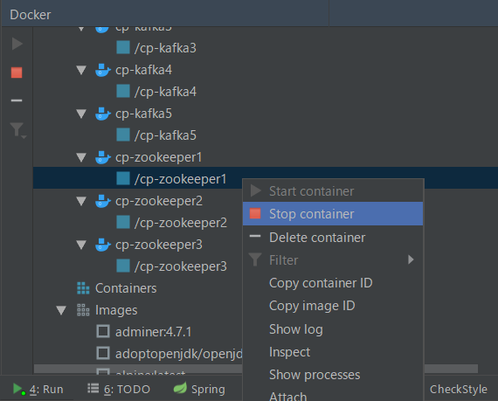The height and width of the screenshot is (401, 498).
Task: Click the cp-zookeeper3 Docker whale icon
Action: point(103,245)
